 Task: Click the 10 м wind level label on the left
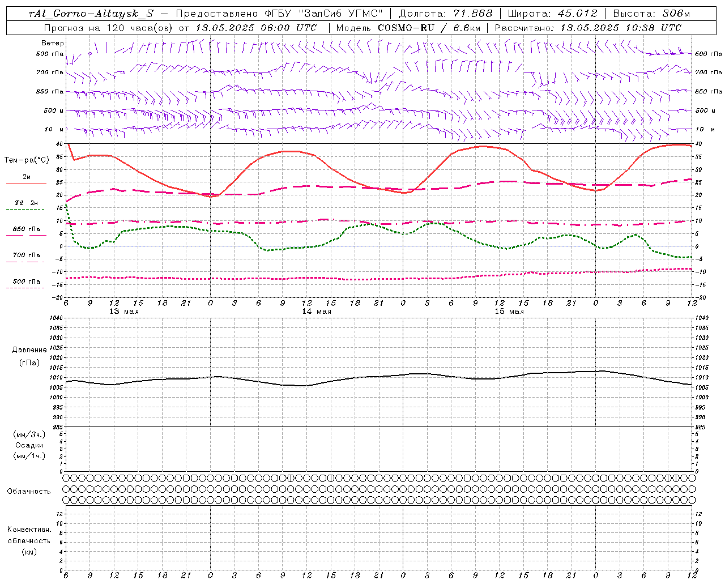[54, 129]
